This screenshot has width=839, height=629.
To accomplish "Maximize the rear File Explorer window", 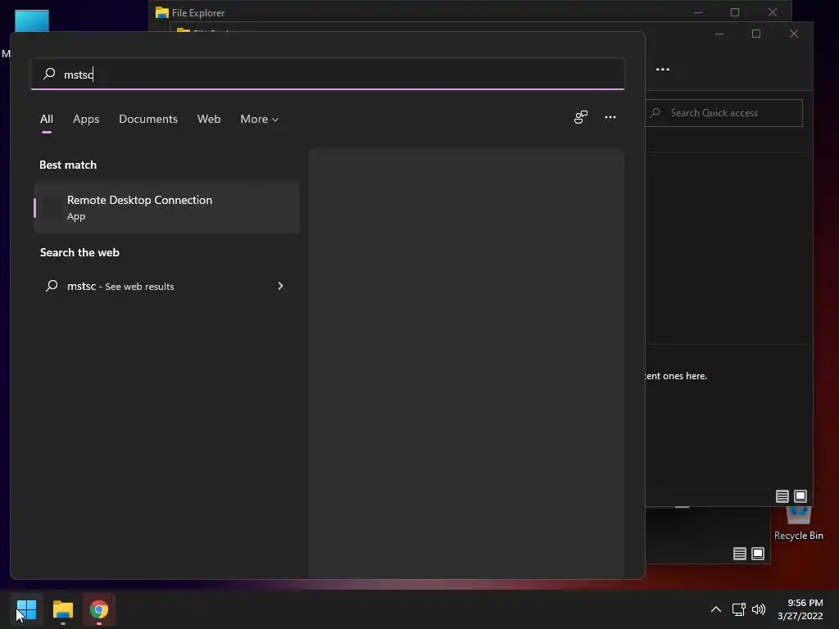I will click(735, 11).
